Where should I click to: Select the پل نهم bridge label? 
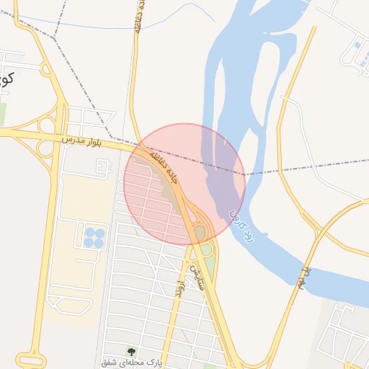pos(305,278)
